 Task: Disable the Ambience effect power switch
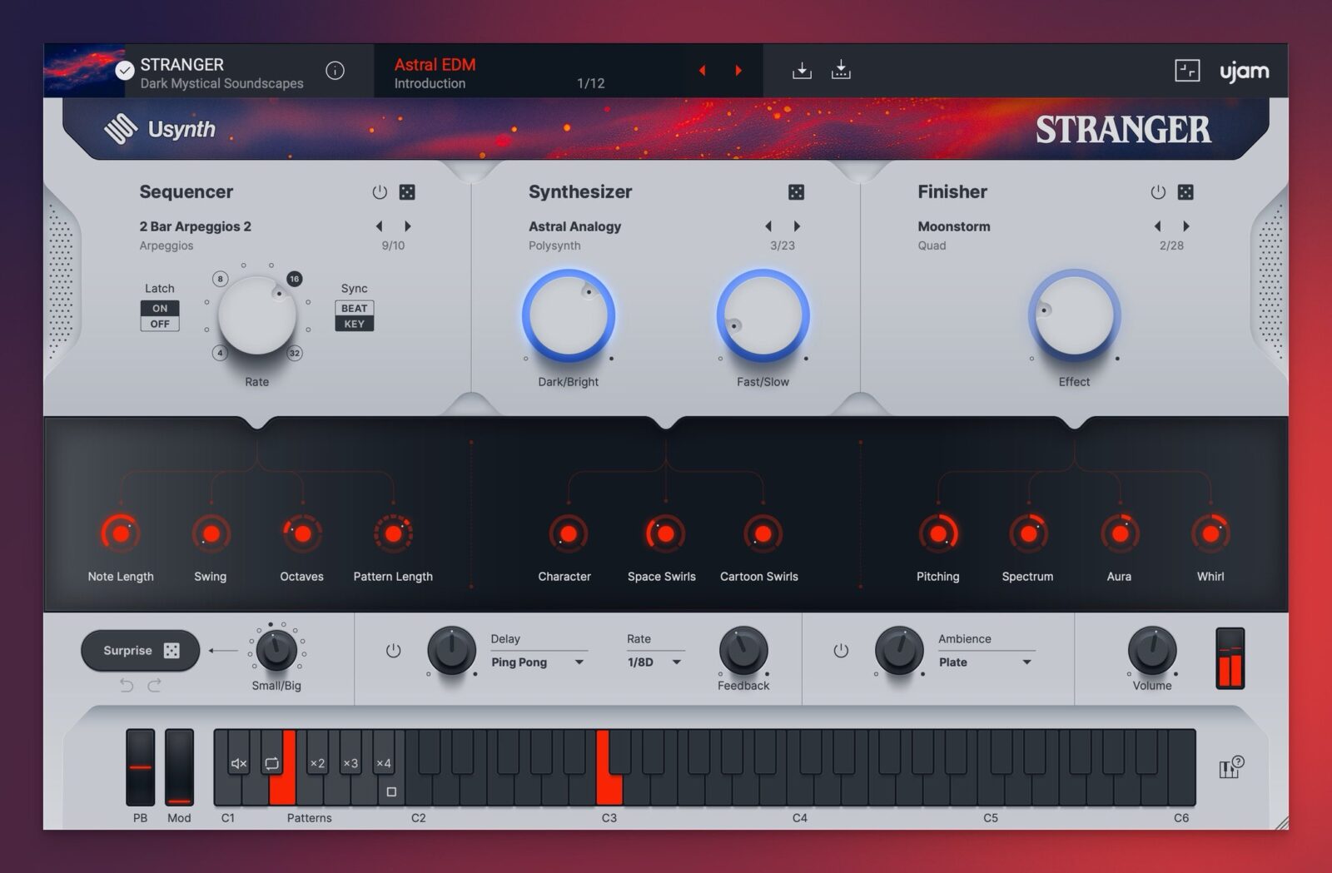coord(841,651)
